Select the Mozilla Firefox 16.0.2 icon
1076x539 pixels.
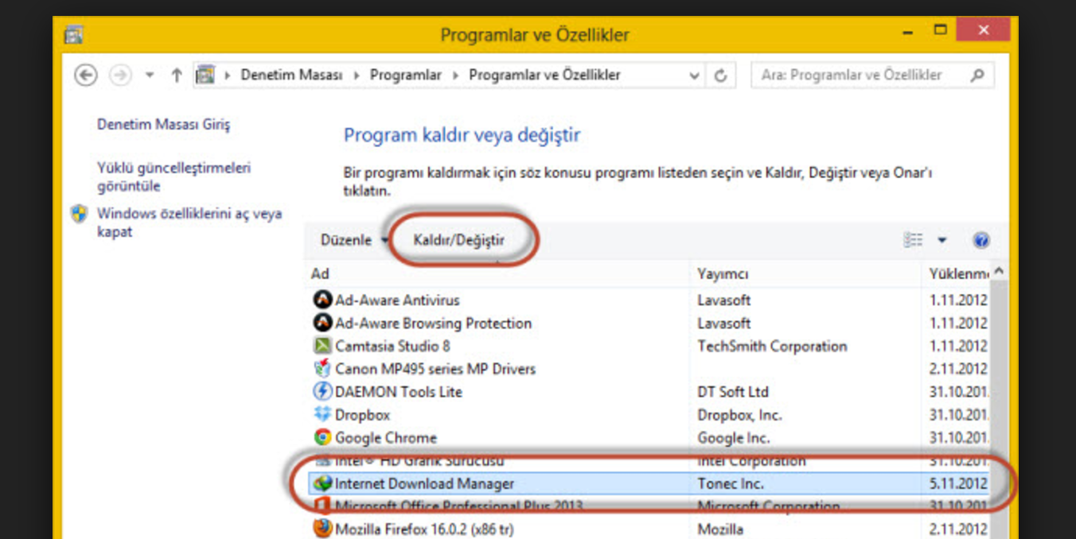coord(322,529)
